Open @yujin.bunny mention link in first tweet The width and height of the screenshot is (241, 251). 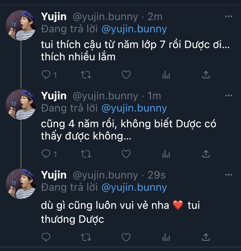134,29
